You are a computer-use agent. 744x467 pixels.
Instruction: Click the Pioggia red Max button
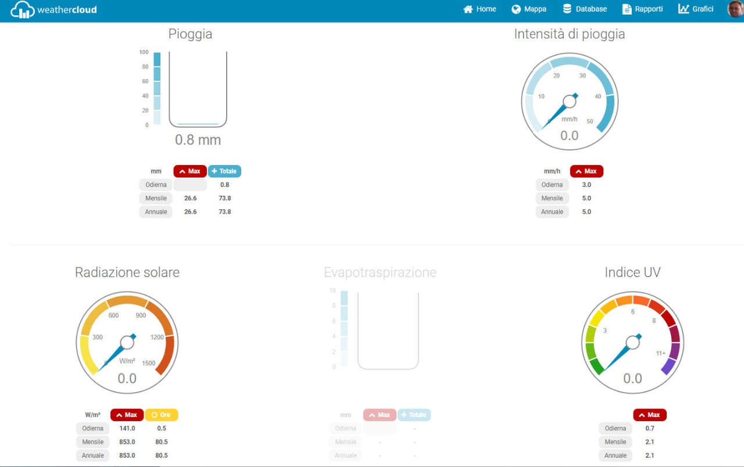pyautogui.click(x=190, y=171)
